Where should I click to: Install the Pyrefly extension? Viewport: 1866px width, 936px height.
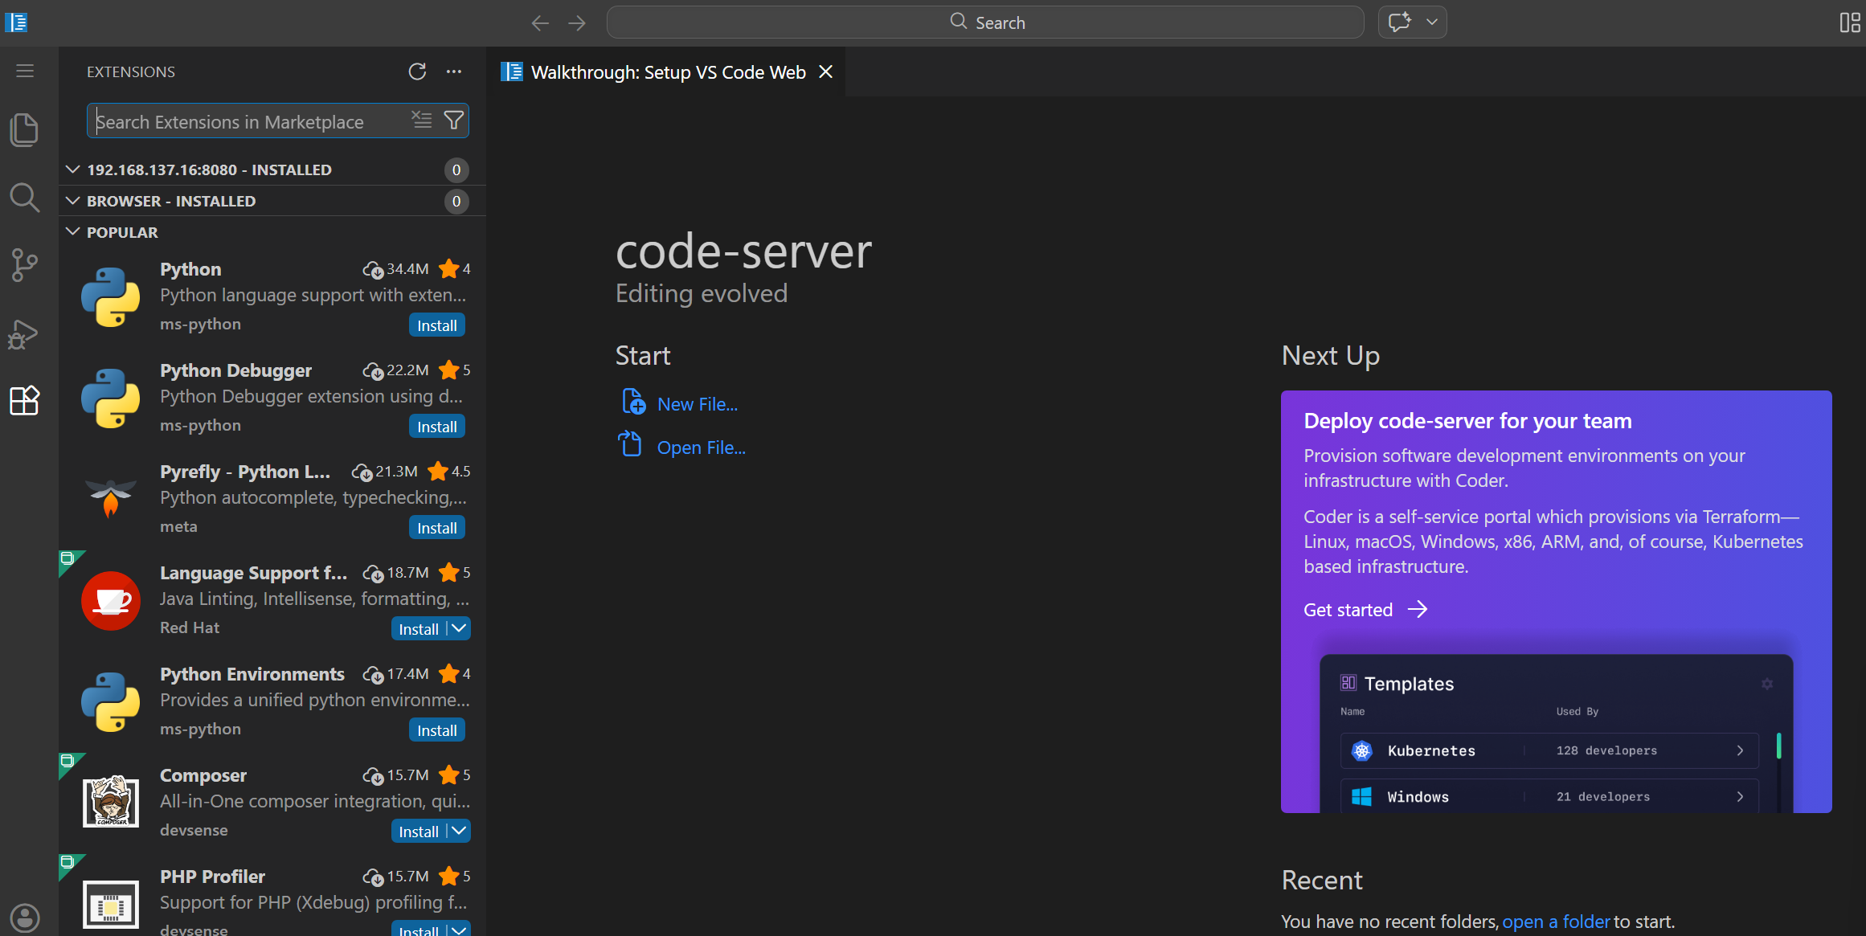pos(437,528)
